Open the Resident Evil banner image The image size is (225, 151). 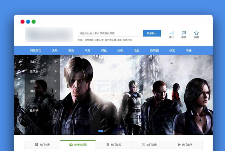click(113, 95)
